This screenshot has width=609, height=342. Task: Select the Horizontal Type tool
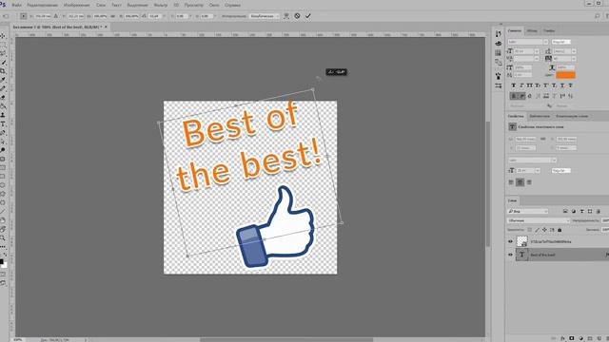click(x=3, y=124)
